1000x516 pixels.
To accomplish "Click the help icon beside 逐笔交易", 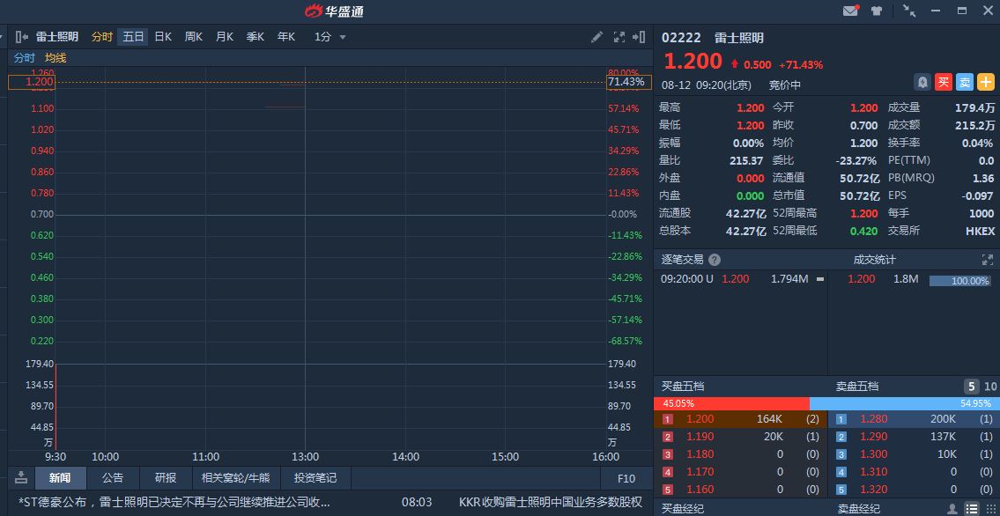I will click(715, 260).
